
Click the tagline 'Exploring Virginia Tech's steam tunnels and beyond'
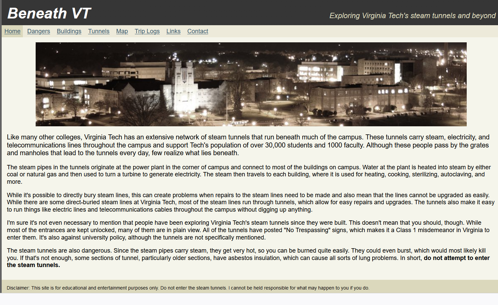pos(412,16)
